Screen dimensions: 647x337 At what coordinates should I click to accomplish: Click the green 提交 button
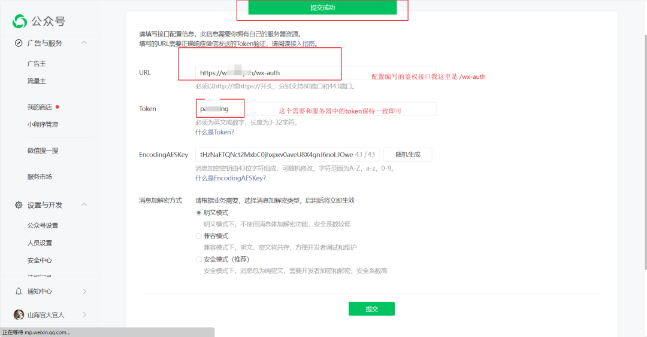(371, 309)
